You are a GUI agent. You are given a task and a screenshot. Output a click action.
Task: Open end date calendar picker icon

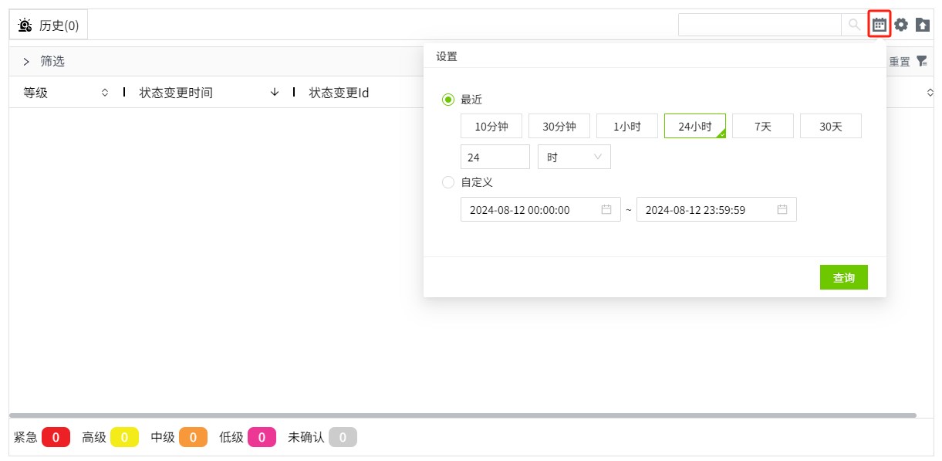(782, 209)
